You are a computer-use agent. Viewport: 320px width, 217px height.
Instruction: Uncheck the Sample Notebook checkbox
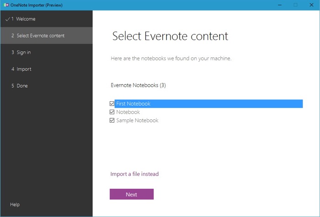[x=112, y=121]
